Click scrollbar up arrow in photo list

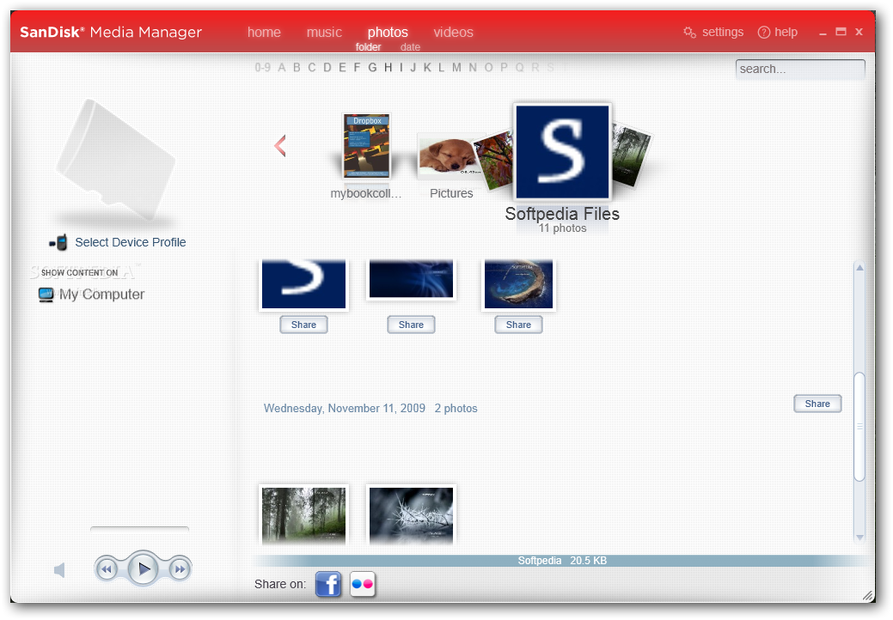click(860, 267)
